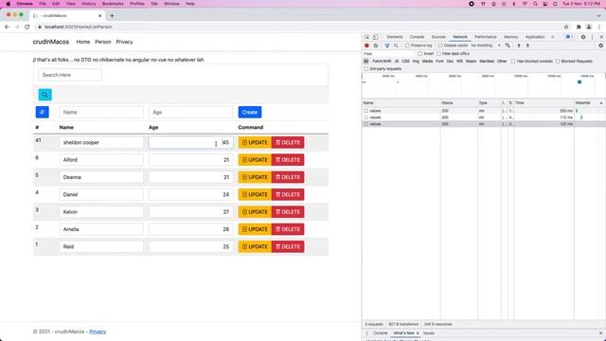Clear the network log
This screenshot has height=341, width=606.
[376, 45]
